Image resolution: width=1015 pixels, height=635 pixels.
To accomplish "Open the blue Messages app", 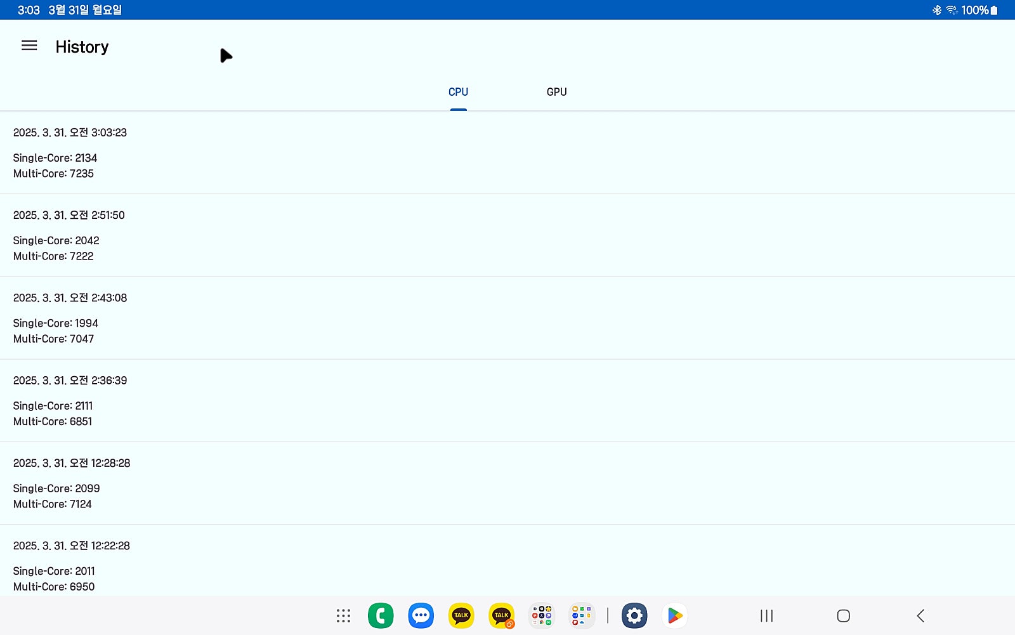I will [x=421, y=615].
